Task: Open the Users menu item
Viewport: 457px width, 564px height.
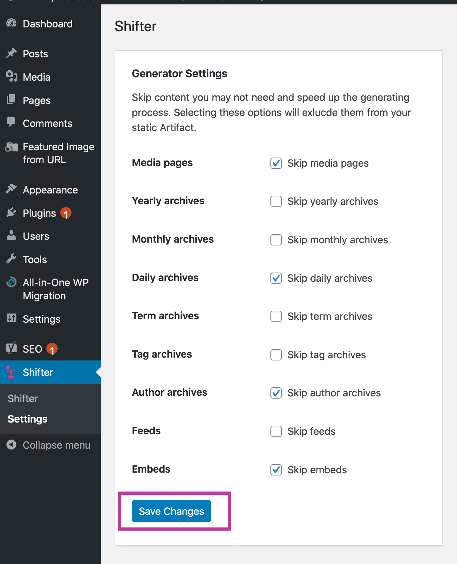Action: 36,236
